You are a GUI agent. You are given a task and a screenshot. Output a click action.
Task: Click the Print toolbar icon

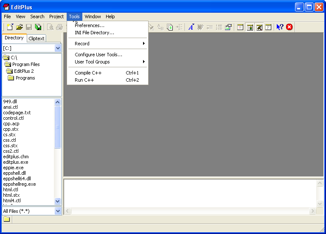[59, 27]
